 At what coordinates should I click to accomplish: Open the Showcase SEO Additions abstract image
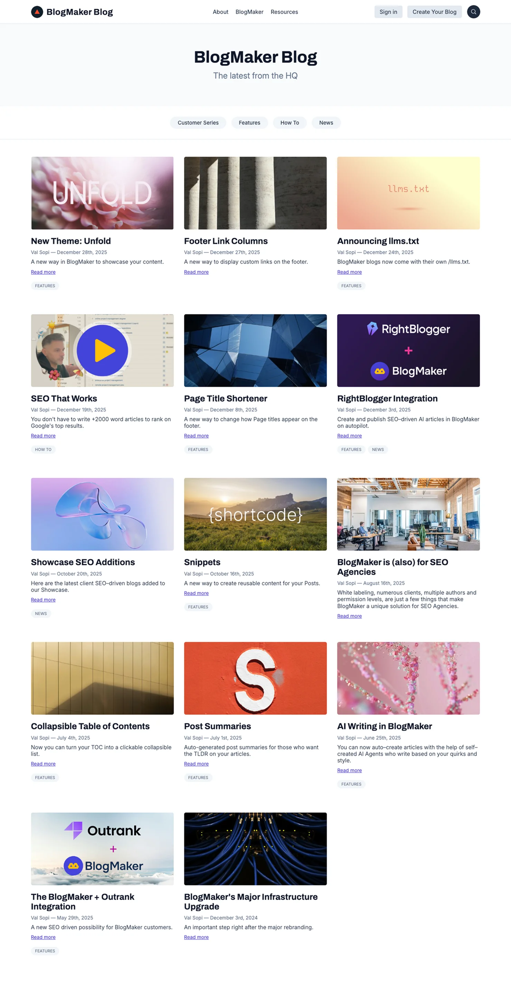coord(102,514)
